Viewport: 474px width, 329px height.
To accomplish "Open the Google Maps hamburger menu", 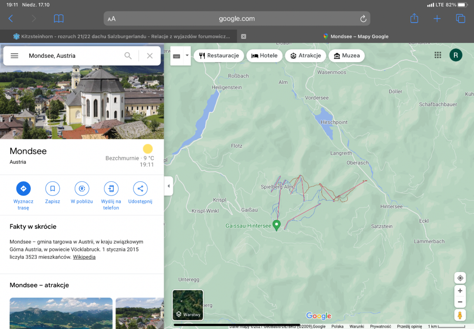I will pos(14,56).
